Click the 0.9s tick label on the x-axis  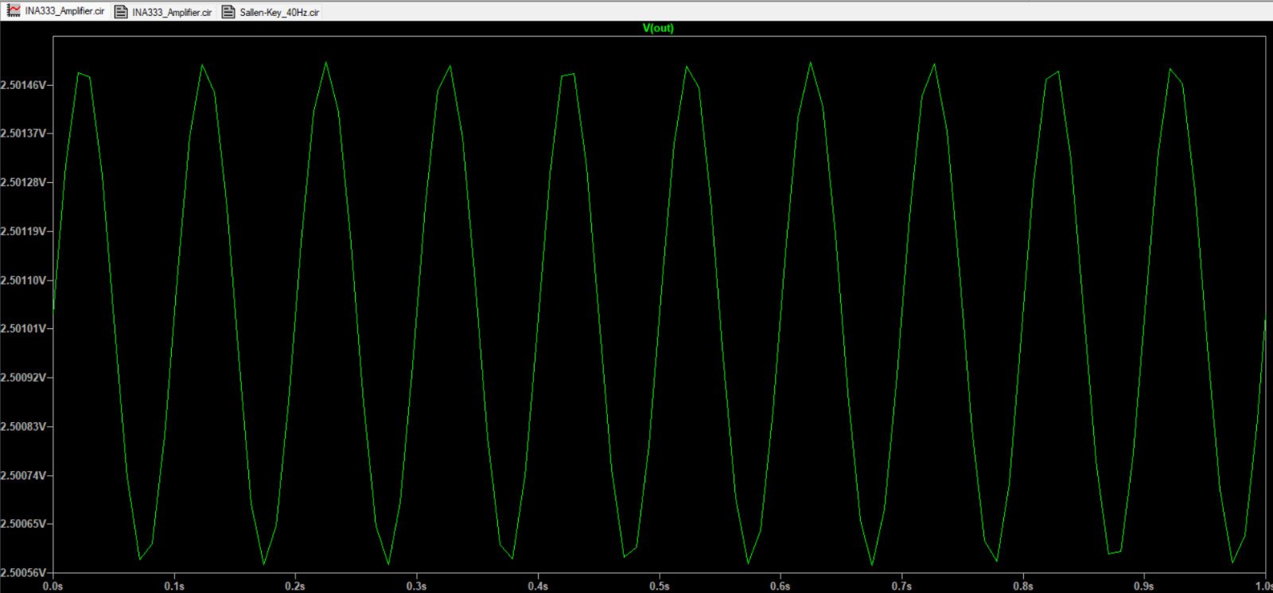pyautogui.click(x=1143, y=586)
